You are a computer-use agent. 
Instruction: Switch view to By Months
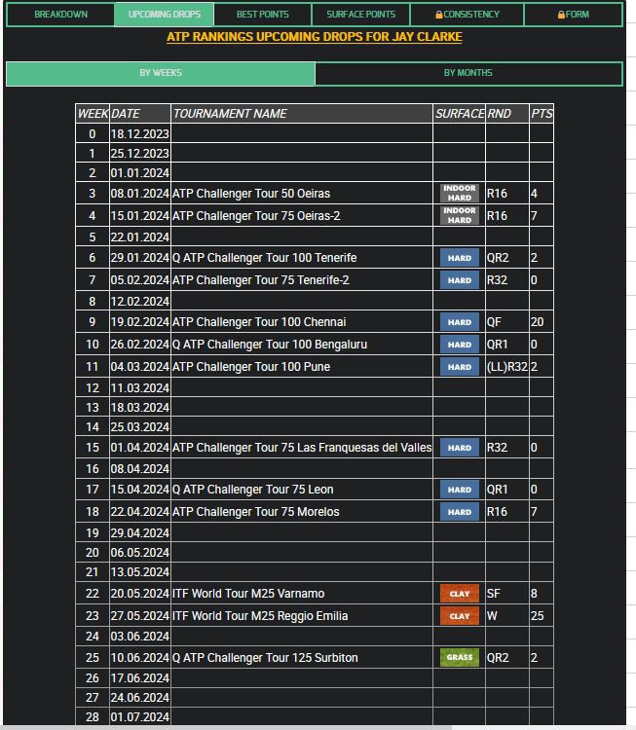coord(468,73)
